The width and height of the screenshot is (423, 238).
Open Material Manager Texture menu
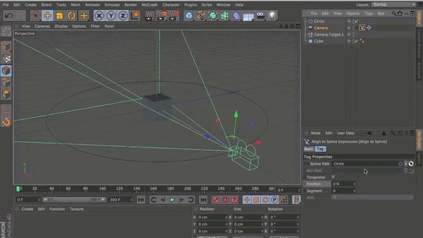77,209
